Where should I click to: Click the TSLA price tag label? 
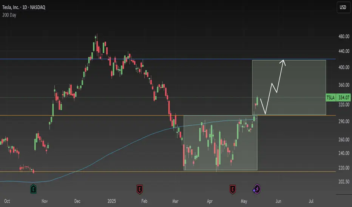(331, 97)
